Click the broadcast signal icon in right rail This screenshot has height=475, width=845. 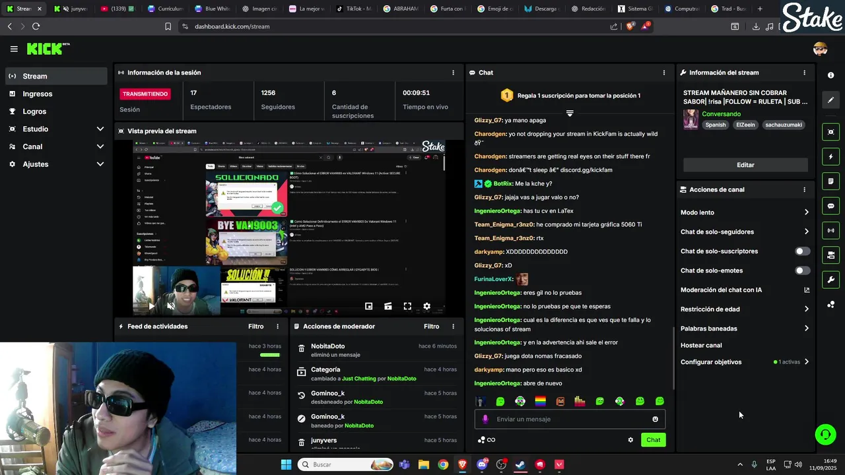click(x=830, y=230)
